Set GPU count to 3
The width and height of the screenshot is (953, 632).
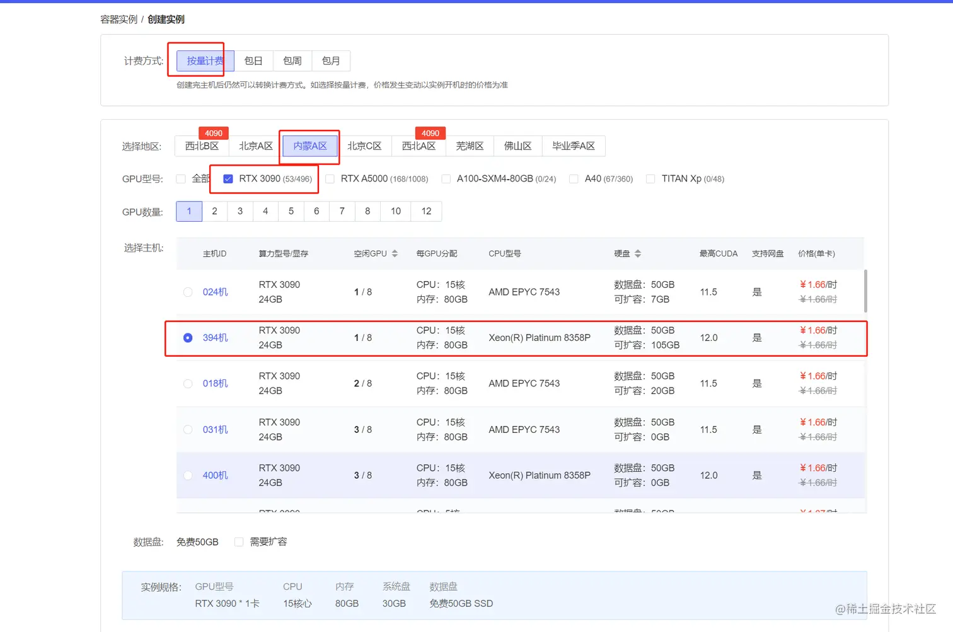point(240,211)
